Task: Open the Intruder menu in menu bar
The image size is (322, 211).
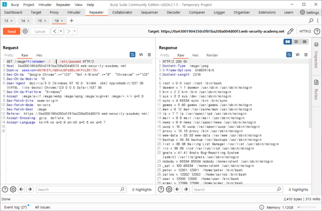Action: point(45,5)
